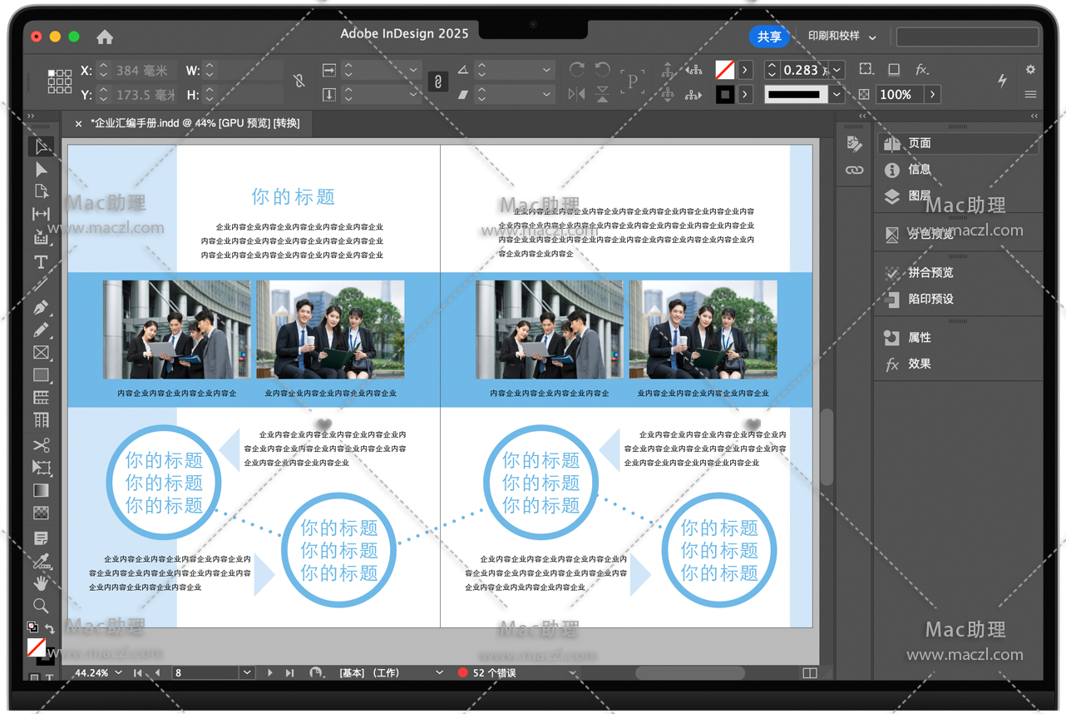Click the Home icon

tap(105, 37)
